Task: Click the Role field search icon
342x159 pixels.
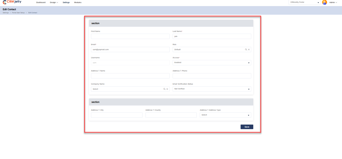Action: [246, 50]
